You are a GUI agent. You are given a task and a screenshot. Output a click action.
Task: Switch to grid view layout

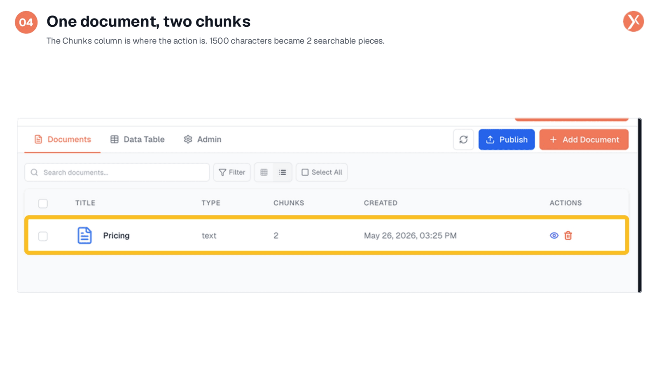click(264, 172)
